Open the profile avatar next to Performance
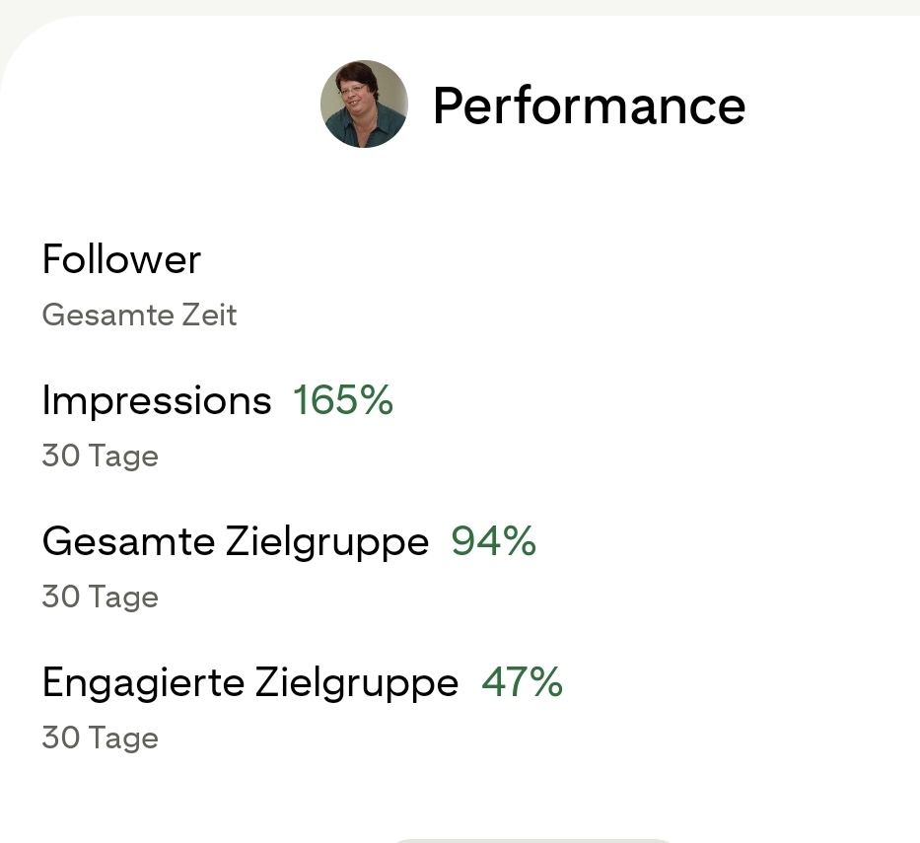This screenshot has width=920, height=843. [364, 104]
